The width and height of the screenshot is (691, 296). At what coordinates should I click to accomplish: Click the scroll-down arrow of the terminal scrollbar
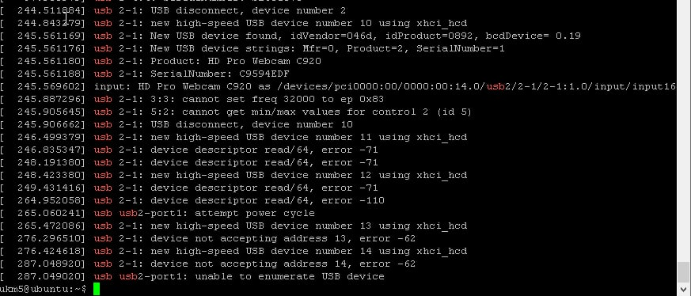[684, 290]
